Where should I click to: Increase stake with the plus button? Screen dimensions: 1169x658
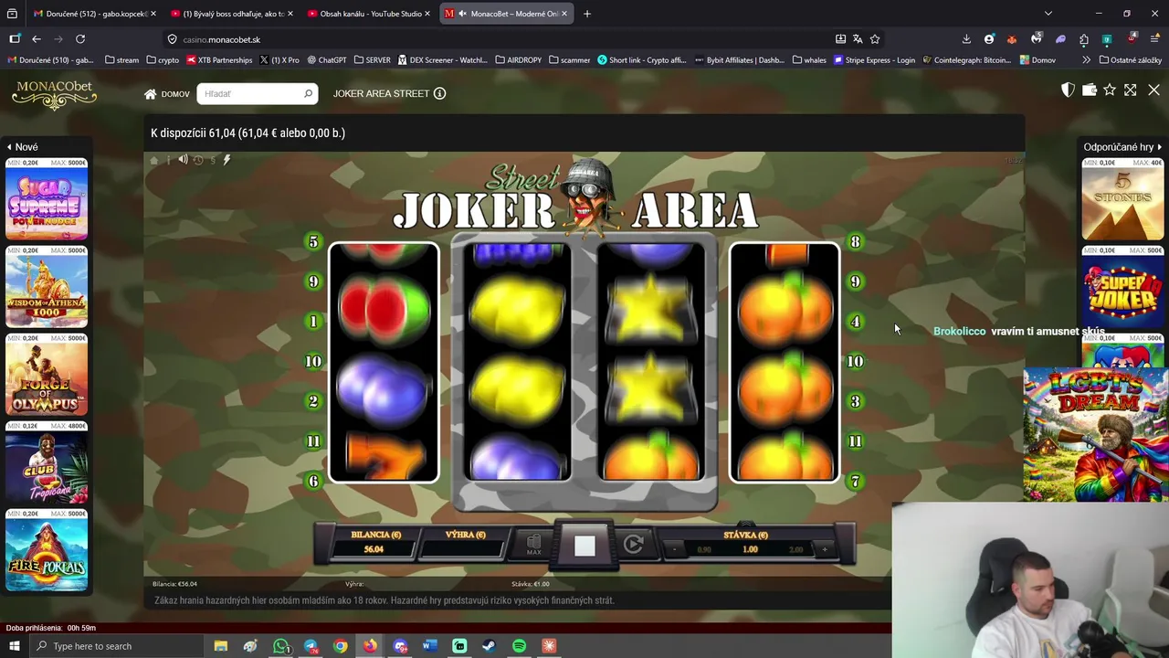825,549
